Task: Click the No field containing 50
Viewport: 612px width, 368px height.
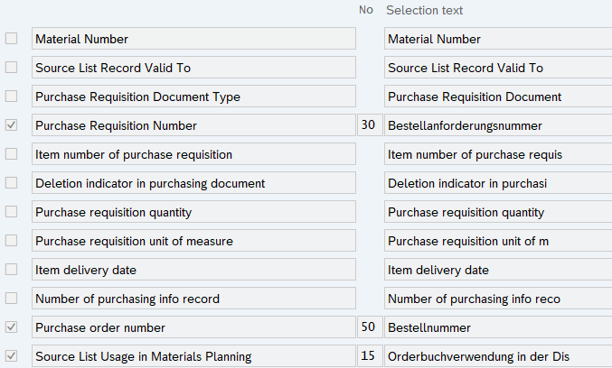Action: coord(367,327)
